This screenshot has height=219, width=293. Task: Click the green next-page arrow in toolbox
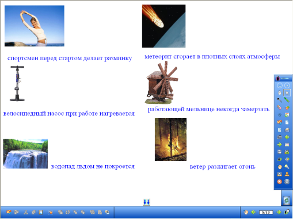279,144
